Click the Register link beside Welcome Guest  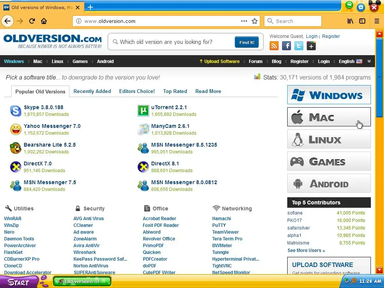pos(331,36)
